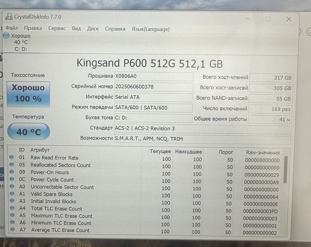This screenshot has width=311, height=247.
Task: Click the Порог column header
Action: point(226,152)
